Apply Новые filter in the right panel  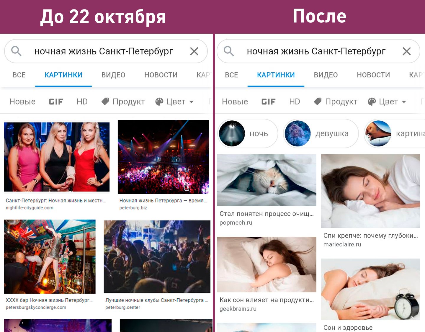(235, 102)
